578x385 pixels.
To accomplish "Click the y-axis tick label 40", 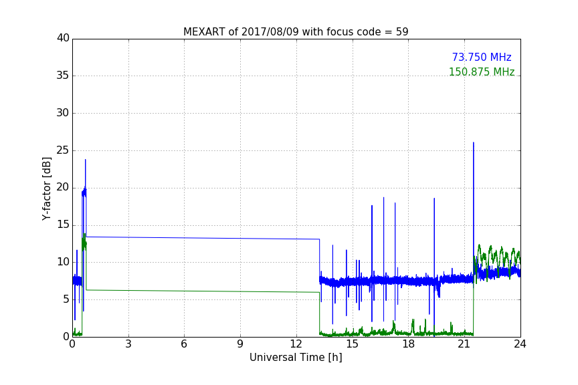I will click(63, 38).
